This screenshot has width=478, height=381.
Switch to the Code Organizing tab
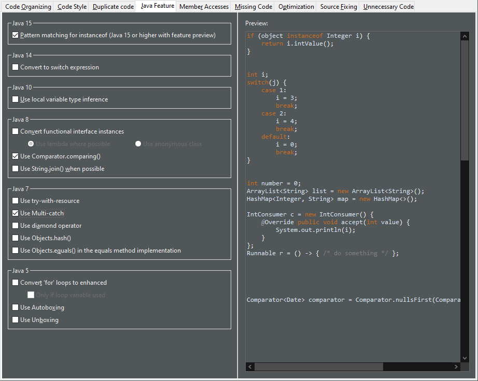click(x=28, y=7)
